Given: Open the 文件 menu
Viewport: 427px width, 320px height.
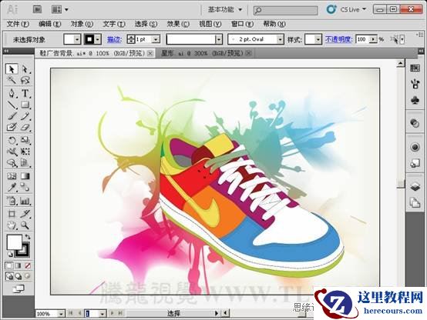Looking at the screenshot, I should [18, 24].
